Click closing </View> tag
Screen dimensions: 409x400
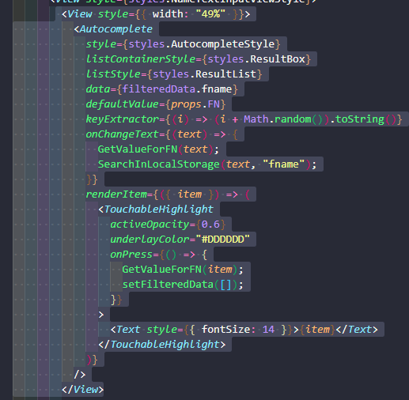(83, 390)
